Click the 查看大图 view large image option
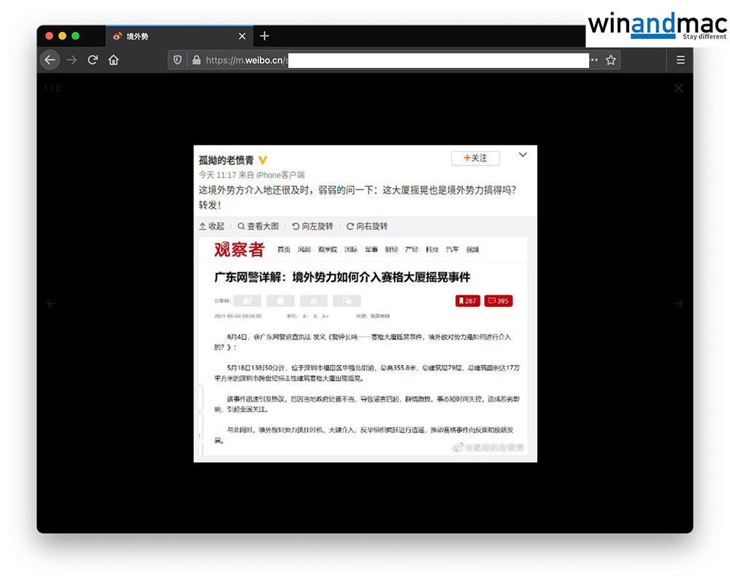The width and height of the screenshot is (730, 582). (x=258, y=226)
